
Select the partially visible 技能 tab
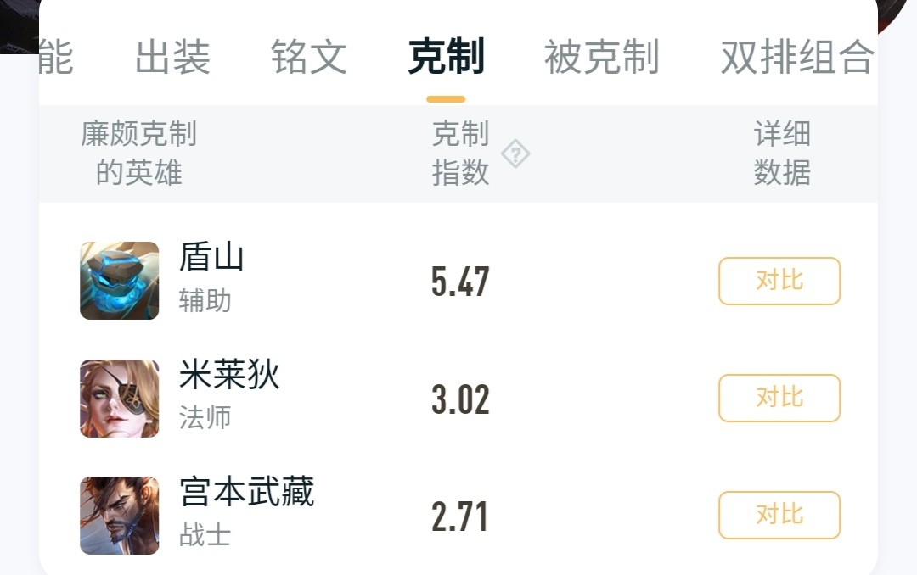[56, 57]
